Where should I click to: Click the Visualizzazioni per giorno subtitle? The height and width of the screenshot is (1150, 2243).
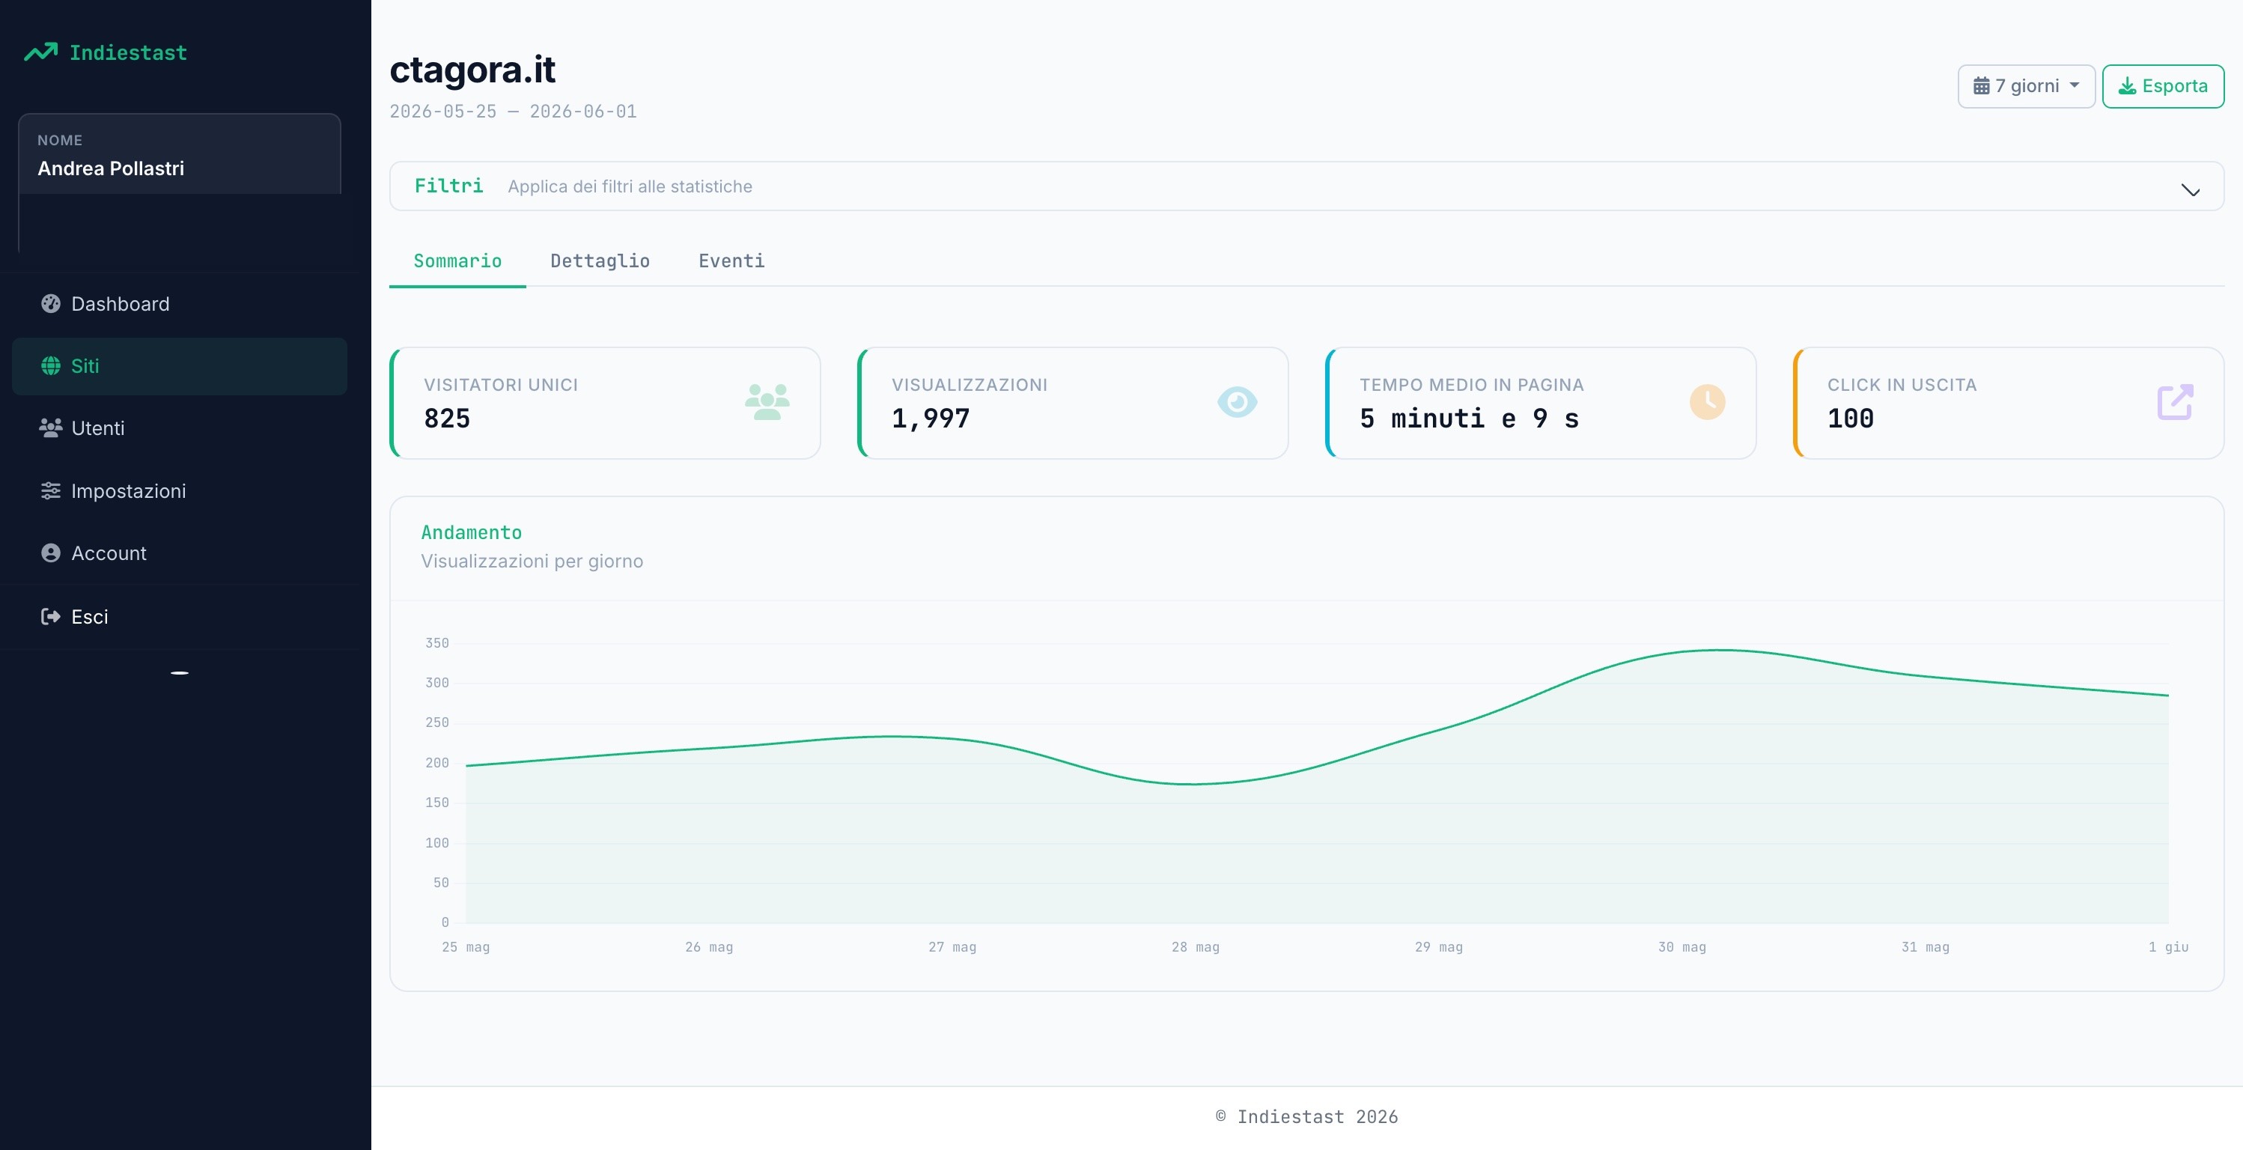[532, 561]
